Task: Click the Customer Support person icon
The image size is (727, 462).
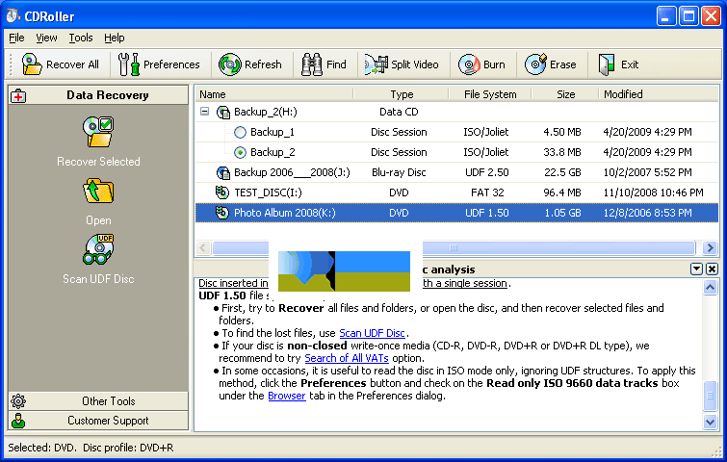Action: (x=18, y=421)
